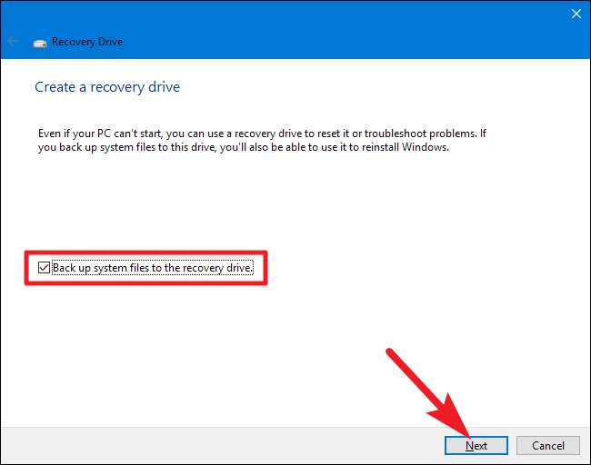
Task: Click the paragraph starting 'Even if your PC can't start'
Action: tap(262, 140)
